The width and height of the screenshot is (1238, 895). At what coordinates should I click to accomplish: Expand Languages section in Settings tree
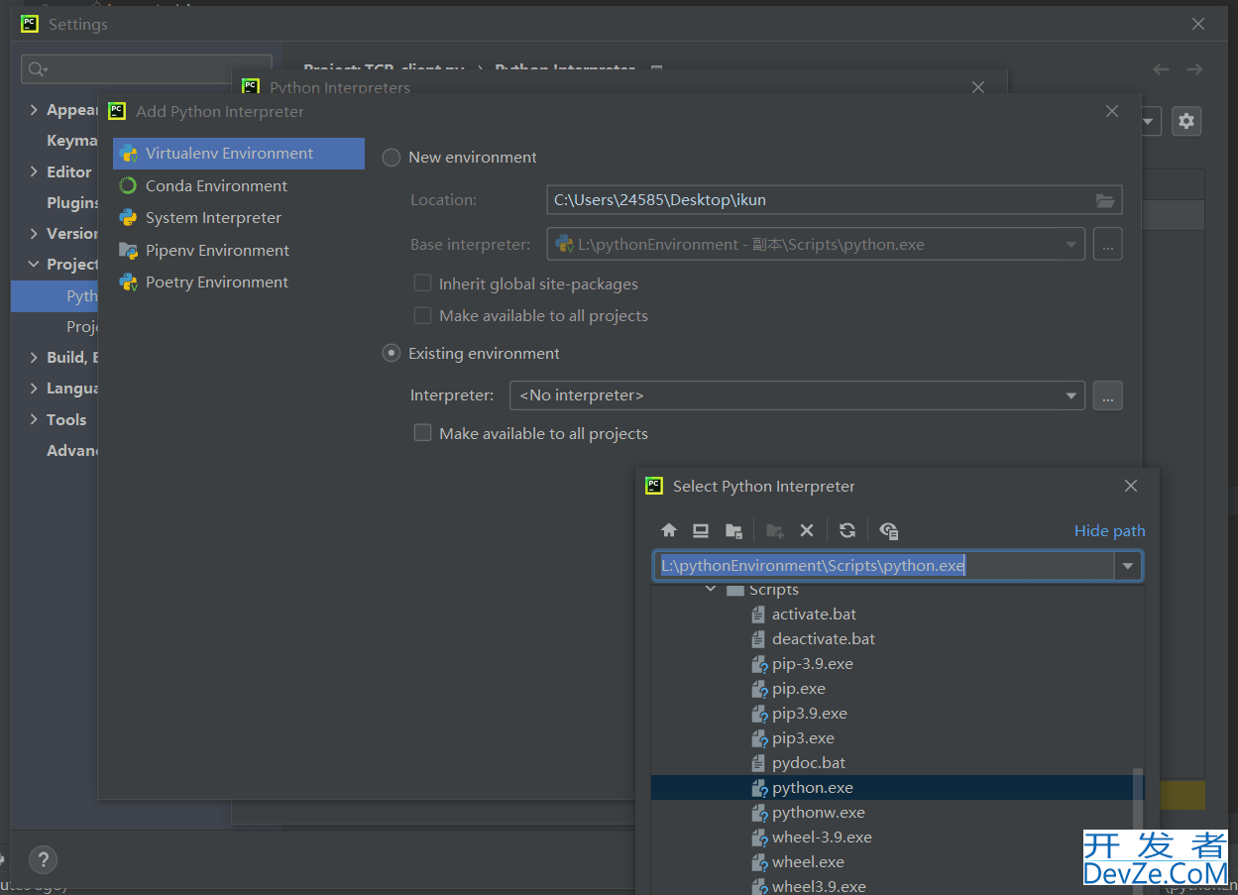(x=34, y=389)
